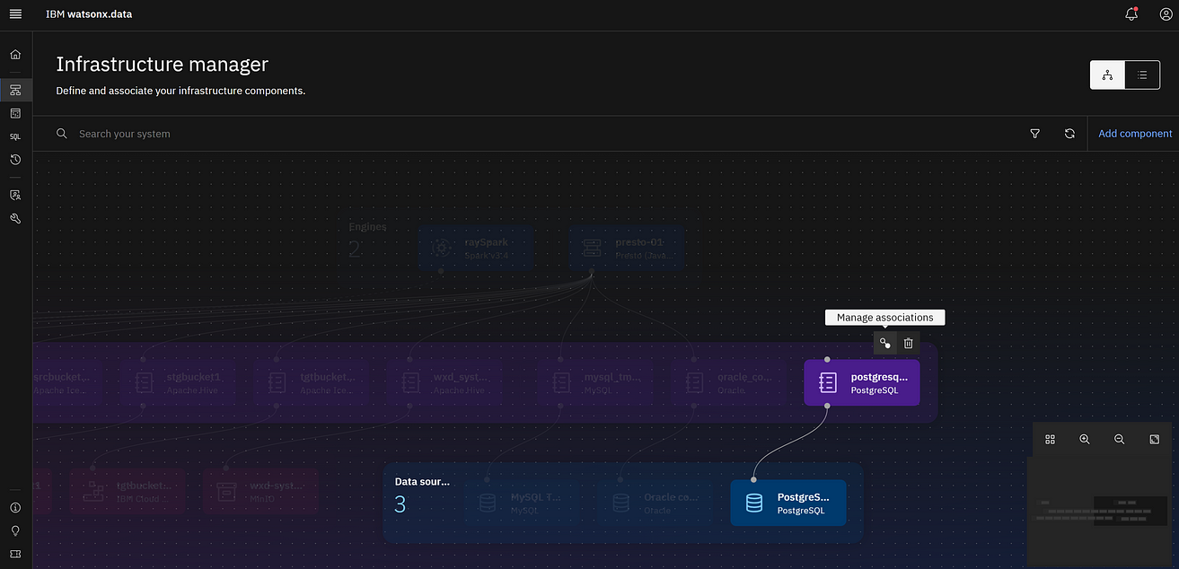Select the PostgreSQL data source node

point(788,503)
